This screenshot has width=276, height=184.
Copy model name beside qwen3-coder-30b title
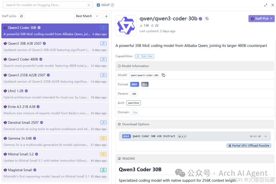tap(207, 18)
